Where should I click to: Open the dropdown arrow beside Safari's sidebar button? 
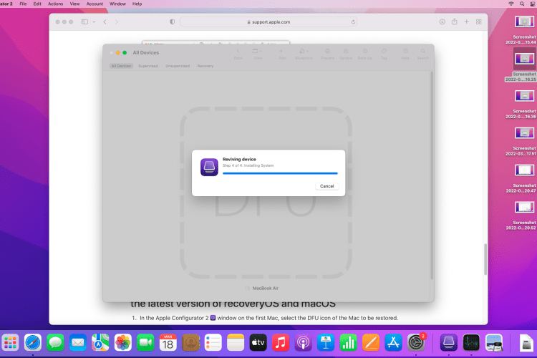[x=94, y=22]
